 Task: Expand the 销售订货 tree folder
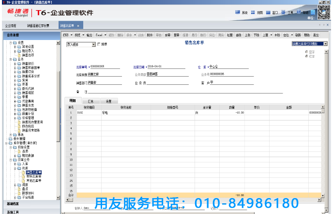(15, 72)
